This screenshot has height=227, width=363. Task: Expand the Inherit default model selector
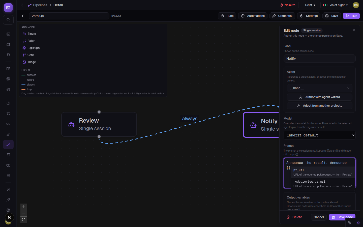click(x=319, y=135)
